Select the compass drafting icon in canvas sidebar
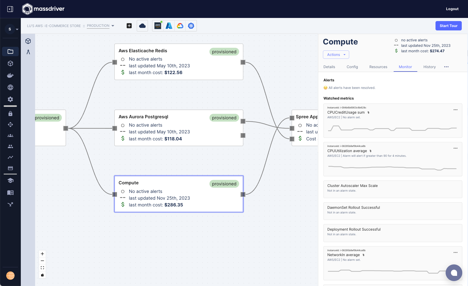468x286 pixels. click(x=28, y=52)
